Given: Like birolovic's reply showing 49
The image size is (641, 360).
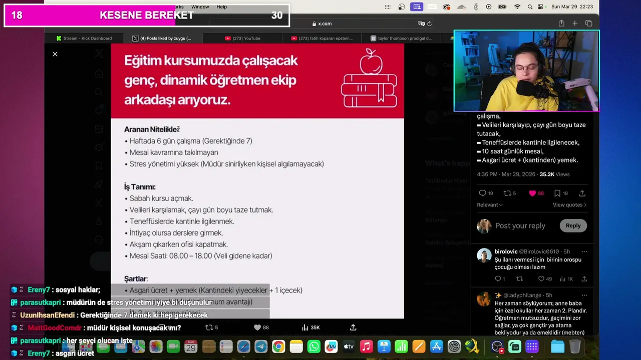Looking at the screenshot, I should pyautogui.click(x=545, y=279).
